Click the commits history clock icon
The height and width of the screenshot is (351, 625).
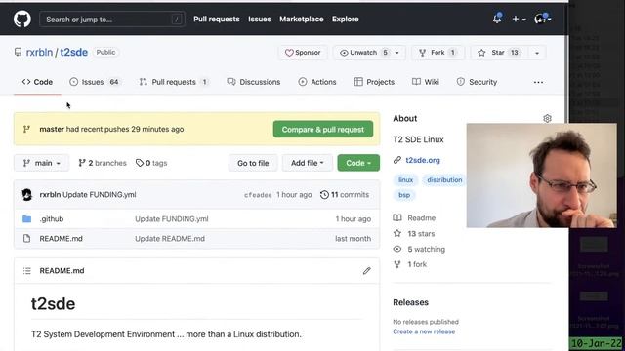(x=324, y=195)
